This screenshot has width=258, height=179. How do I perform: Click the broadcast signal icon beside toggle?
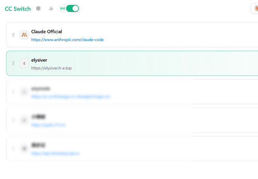tap(62, 8)
